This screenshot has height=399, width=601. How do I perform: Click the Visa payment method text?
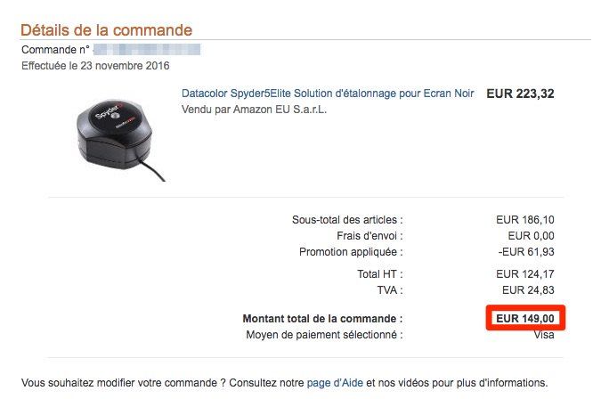[x=543, y=335]
